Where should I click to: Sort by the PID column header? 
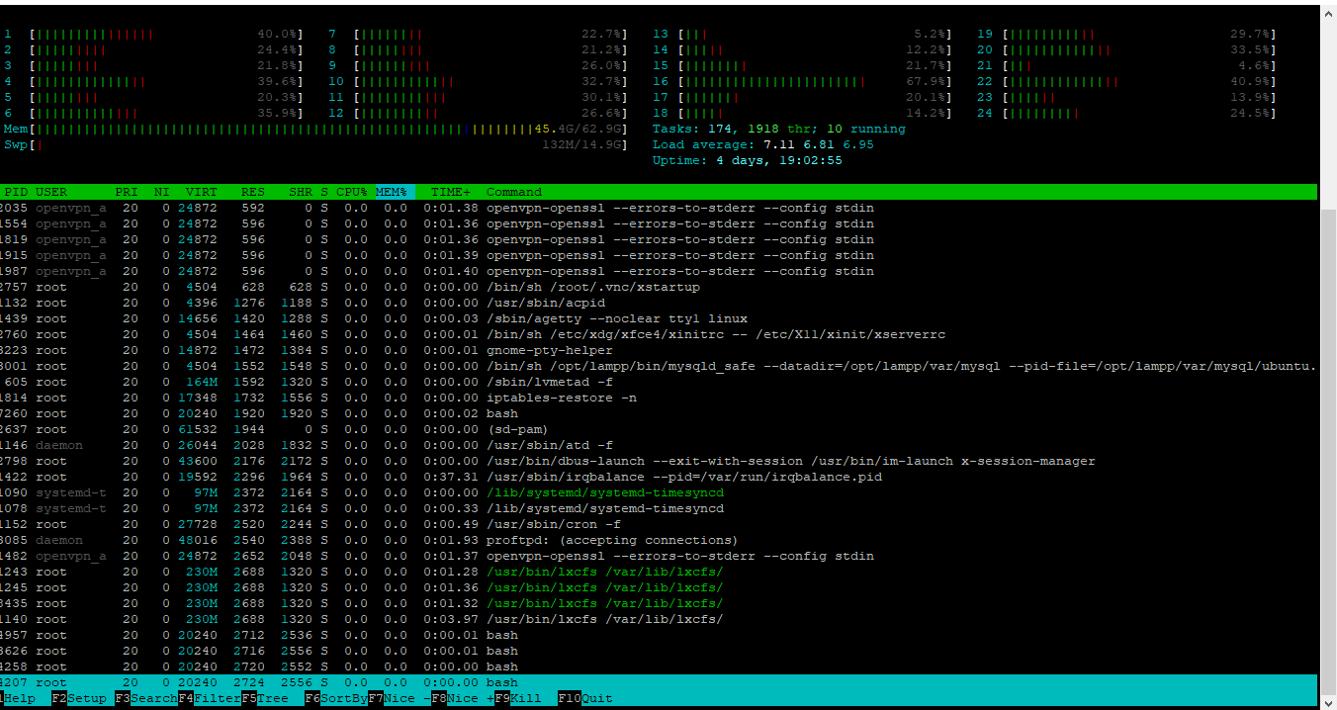pyautogui.click(x=16, y=192)
